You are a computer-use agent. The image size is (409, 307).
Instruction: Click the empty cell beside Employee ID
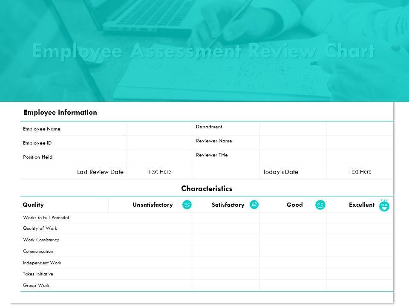(x=159, y=143)
